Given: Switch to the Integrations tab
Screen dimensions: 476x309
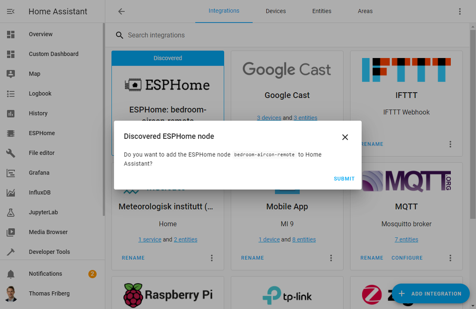Looking at the screenshot, I should pos(224,11).
